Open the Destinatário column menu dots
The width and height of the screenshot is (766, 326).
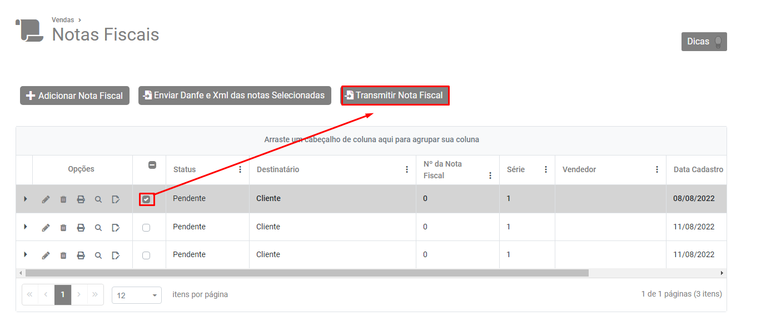click(x=407, y=169)
